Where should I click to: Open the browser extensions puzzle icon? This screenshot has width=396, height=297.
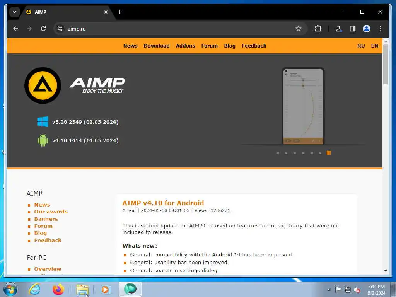pyautogui.click(x=318, y=29)
